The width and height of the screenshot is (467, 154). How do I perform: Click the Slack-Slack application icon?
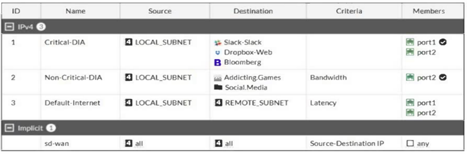(217, 42)
